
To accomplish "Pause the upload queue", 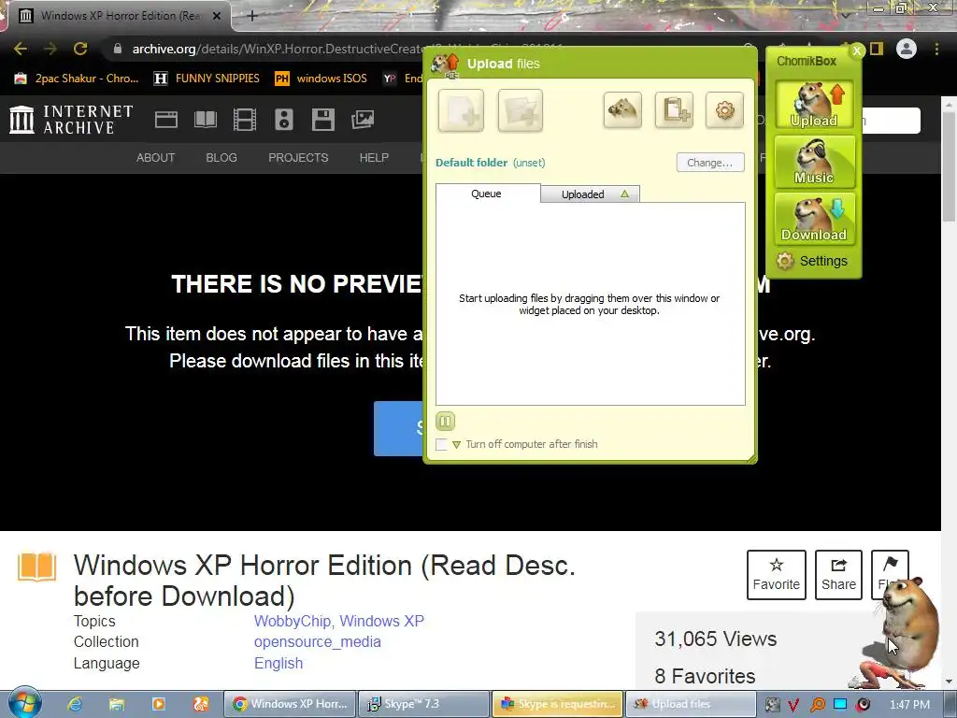I will coord(446,422).
